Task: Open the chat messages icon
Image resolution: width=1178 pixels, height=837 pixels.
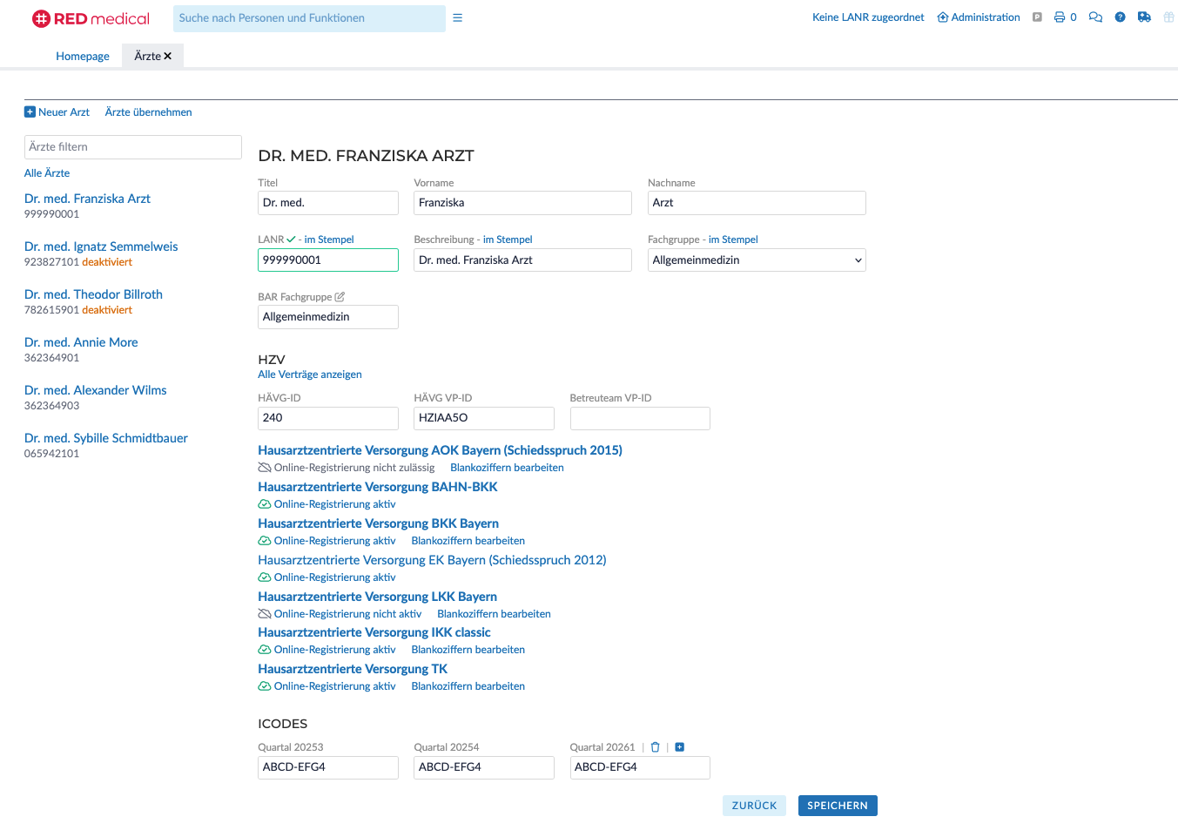Action: point(1095,17)
